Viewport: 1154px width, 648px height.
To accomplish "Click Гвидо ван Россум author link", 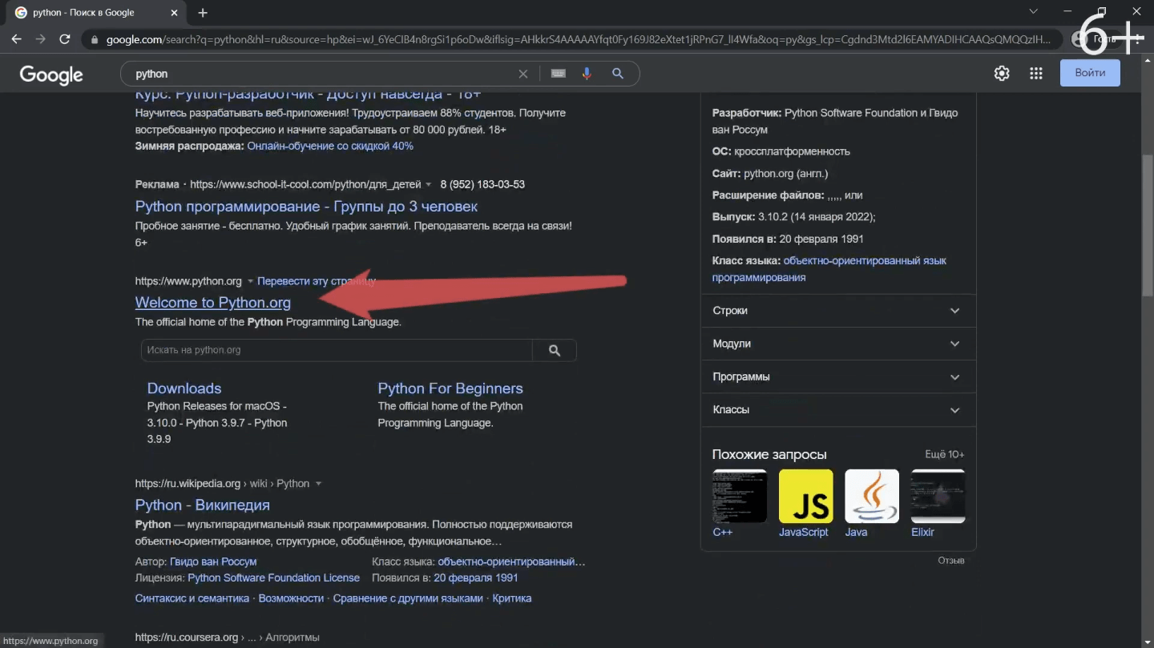I will pyautogui.click(x=213, y=561).
